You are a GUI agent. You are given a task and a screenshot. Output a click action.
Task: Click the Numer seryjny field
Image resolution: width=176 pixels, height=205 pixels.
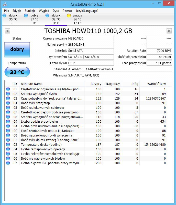click(91, 45)
